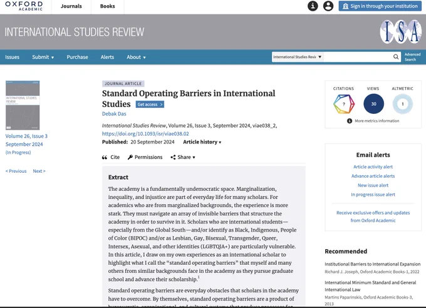This screenshot has width=426, height=308.
Task: Click the More metrics information icon
Action: pos(350,121)
